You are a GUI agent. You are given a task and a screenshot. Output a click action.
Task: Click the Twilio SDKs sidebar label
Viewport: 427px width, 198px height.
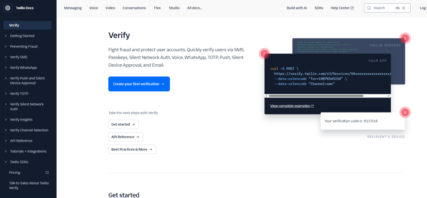[19, 162]
